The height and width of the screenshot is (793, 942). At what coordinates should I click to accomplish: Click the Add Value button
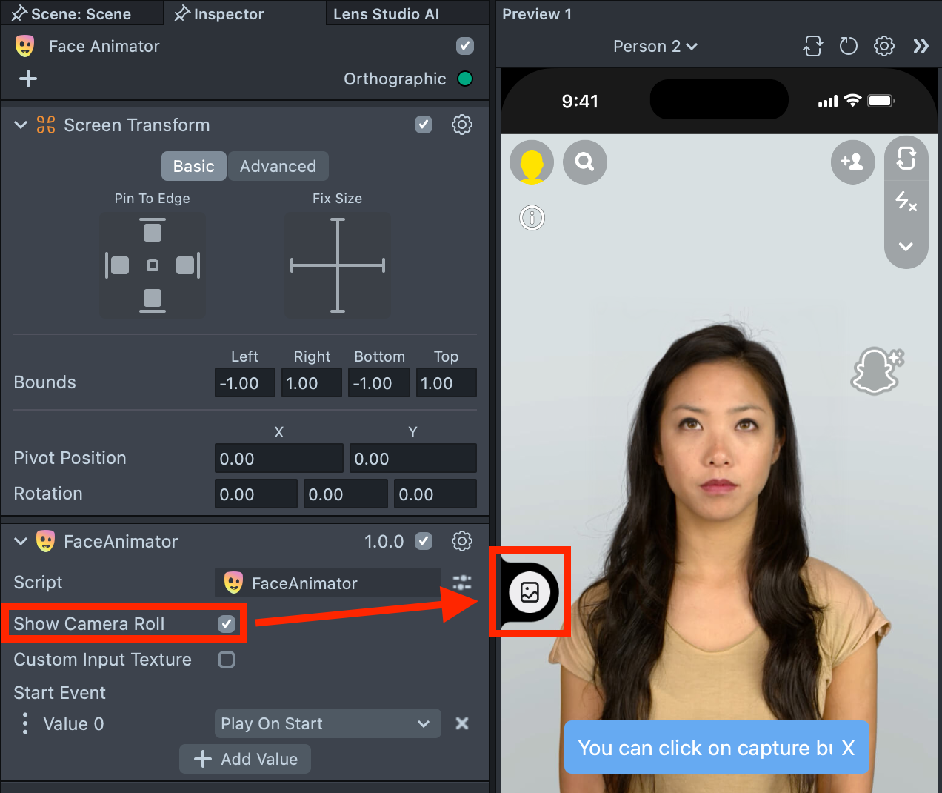245,759
